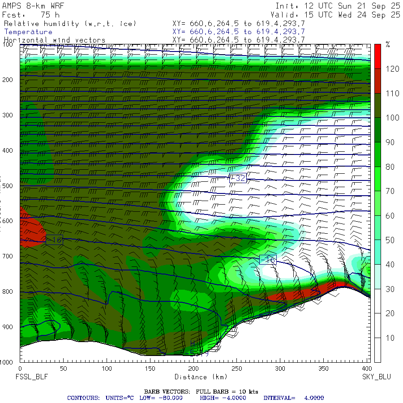Select the "HIGH= -4.0000" contour value
The height and width of the screenshot is (403, 403).
[x=223, y=398]
